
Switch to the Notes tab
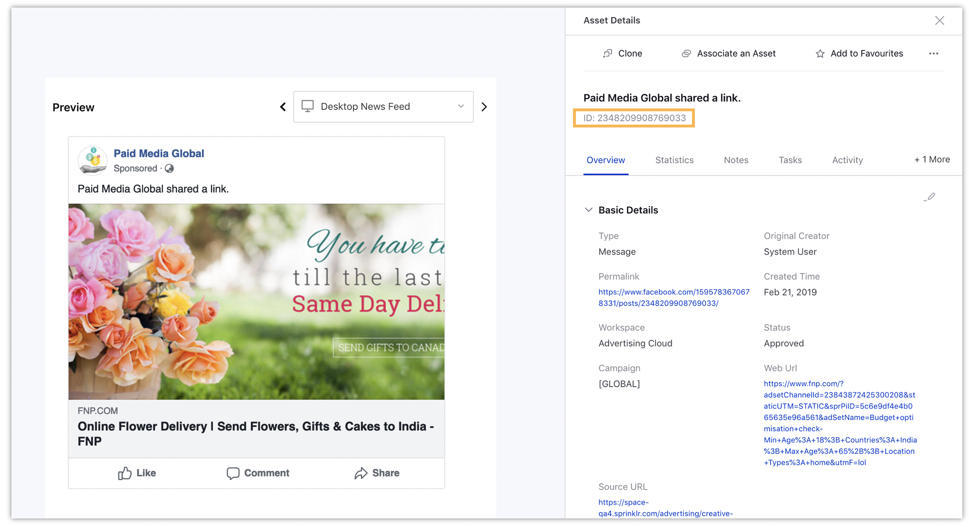point(736,160)
